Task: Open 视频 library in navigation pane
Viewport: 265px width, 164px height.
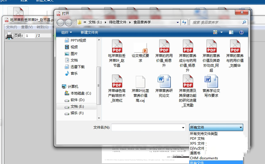Action: tap(71, 47)
